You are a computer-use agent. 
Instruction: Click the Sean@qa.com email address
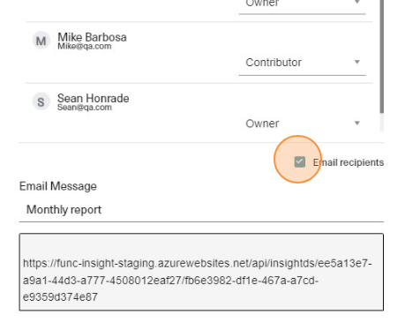click(85, 108)
